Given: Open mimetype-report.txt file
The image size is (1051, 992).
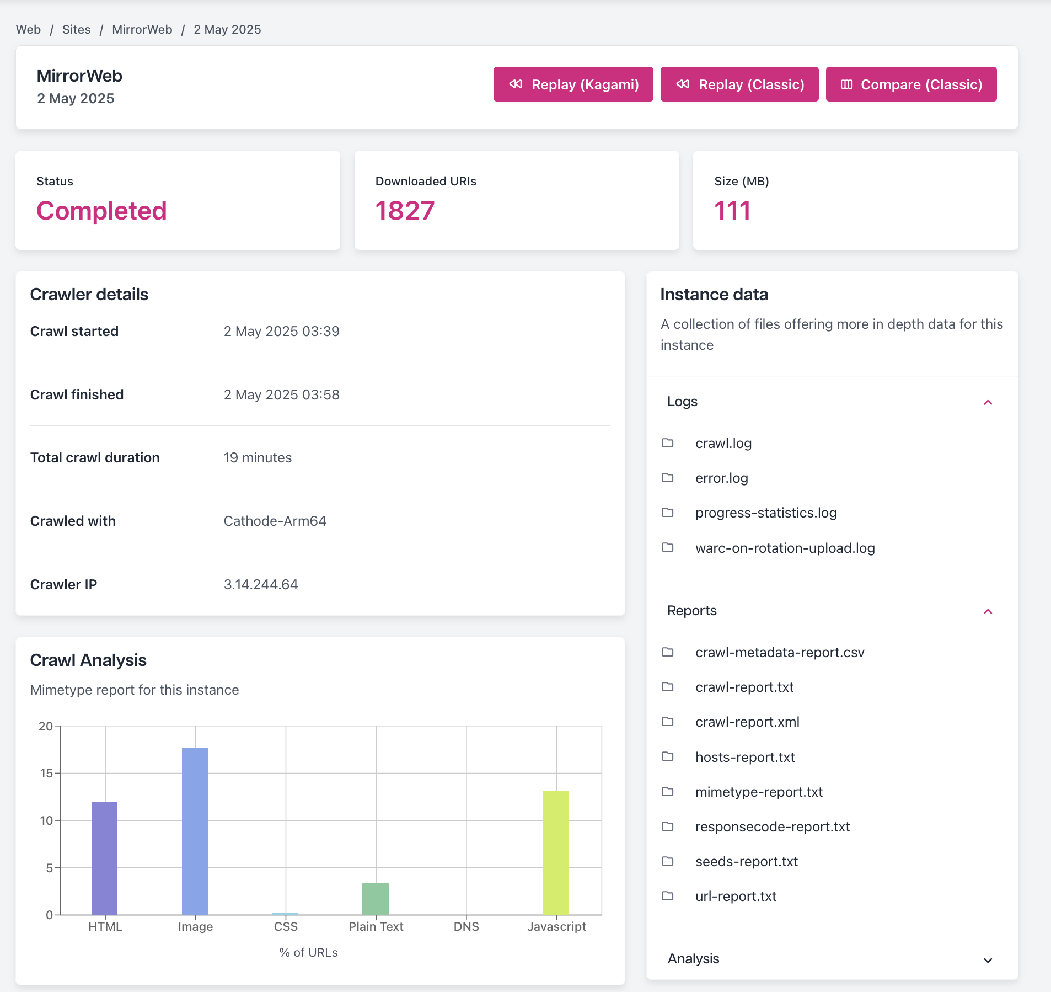Looking at the screenshot, I should tap(759, 792).
